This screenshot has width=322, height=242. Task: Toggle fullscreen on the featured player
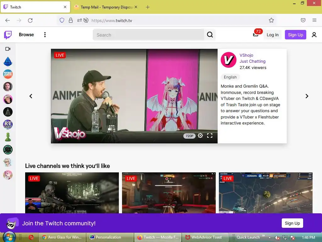point(210,135)
